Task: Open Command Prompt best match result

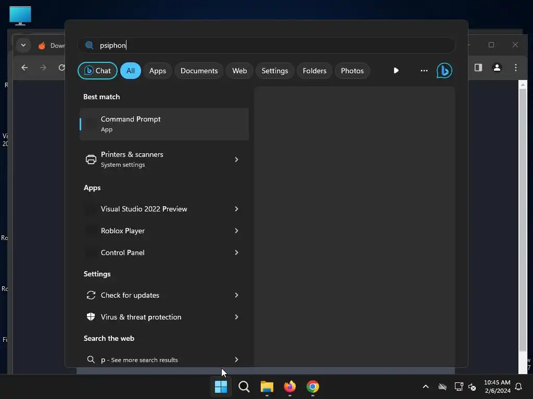Action: (x=164, y=124)
